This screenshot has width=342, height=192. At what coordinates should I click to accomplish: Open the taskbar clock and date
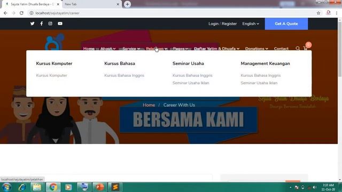pos(328,187)
